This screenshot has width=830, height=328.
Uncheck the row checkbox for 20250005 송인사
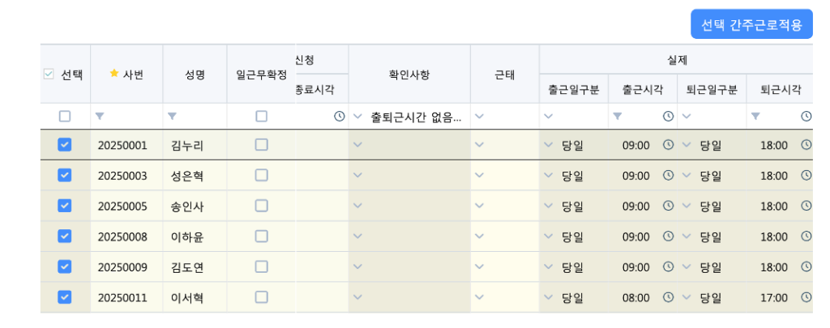coord(65,206)
